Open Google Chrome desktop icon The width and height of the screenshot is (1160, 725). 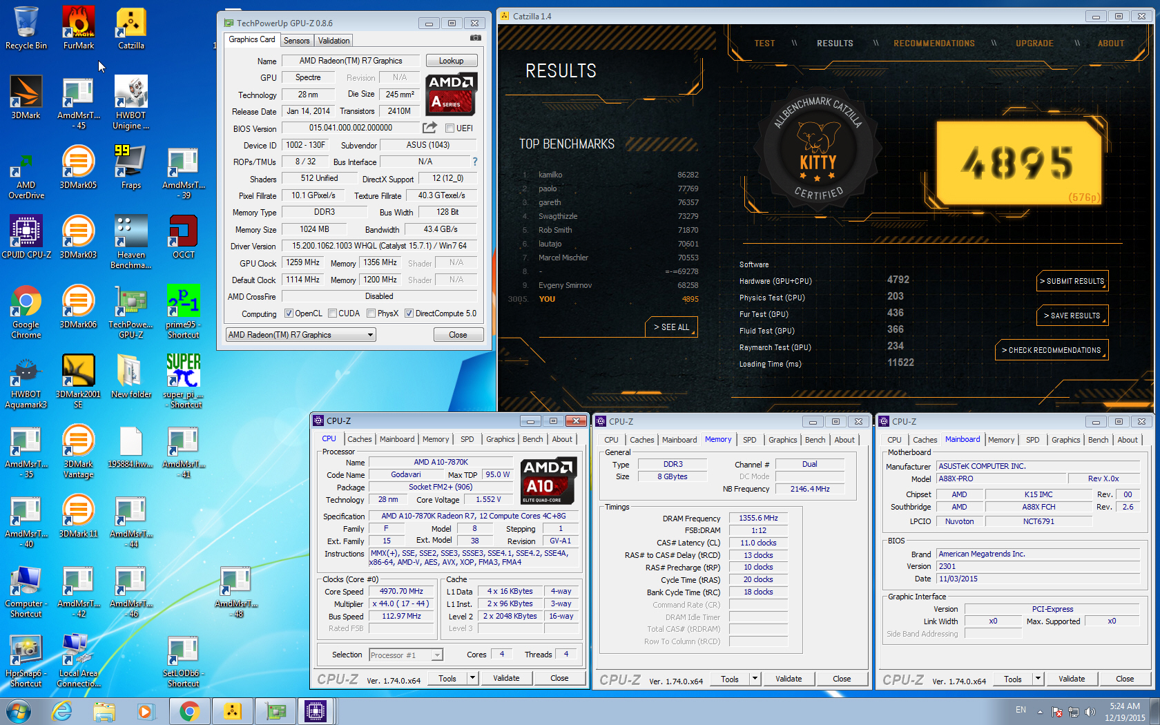pos(26,311)
